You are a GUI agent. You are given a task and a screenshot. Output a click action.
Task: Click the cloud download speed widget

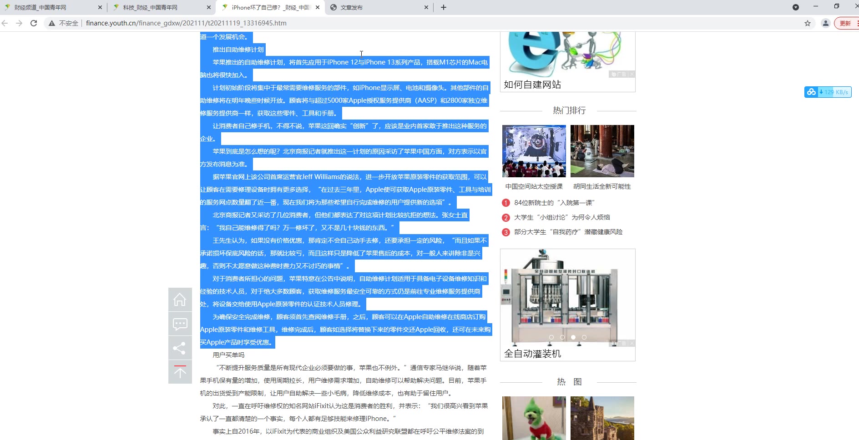(828, 92)
